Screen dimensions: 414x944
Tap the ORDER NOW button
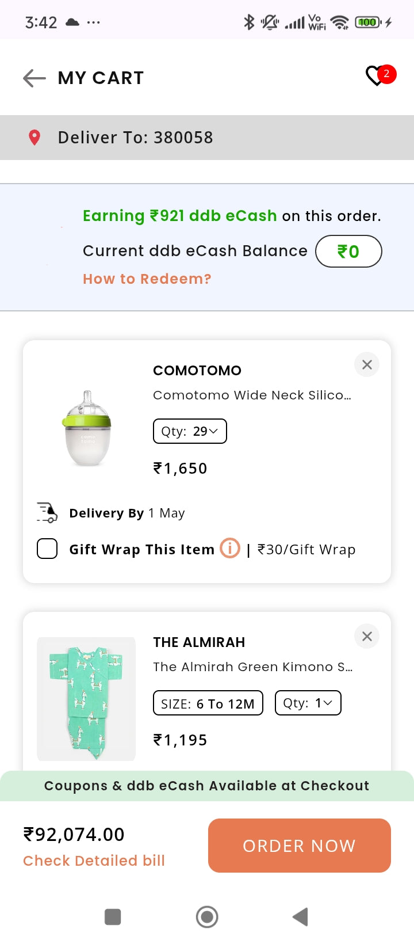(x=299, y=845)
